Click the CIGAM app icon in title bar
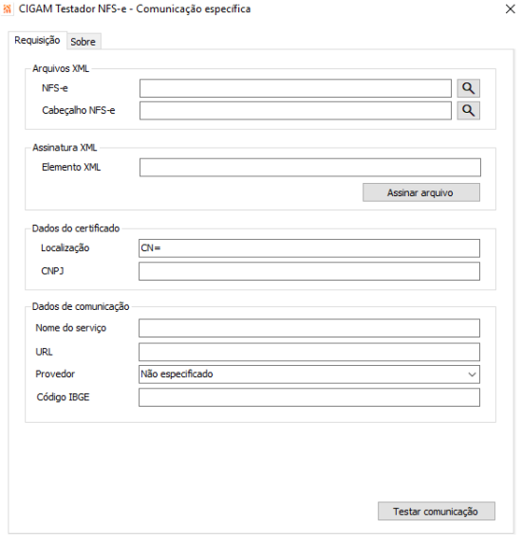Viewport: 522px width, 547px height. (x=7, y=9)
